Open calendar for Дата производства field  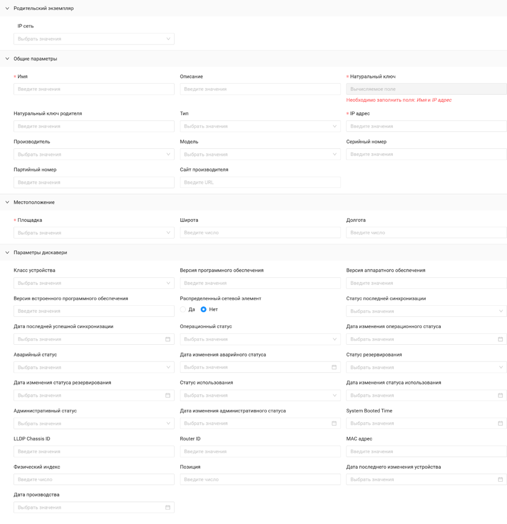tap(168, 508)
